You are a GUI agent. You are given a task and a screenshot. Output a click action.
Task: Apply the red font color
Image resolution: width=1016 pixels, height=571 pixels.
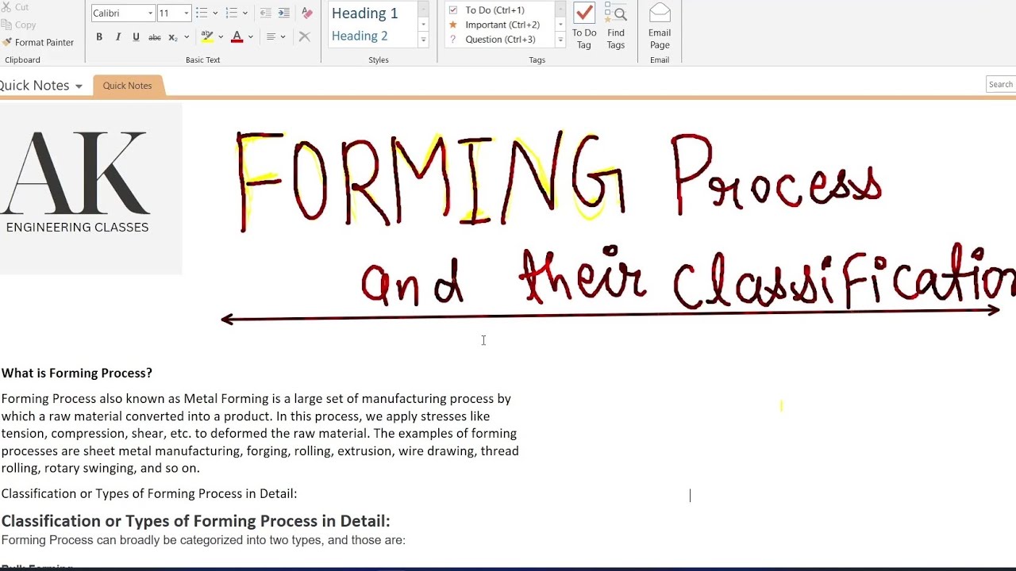237,36
